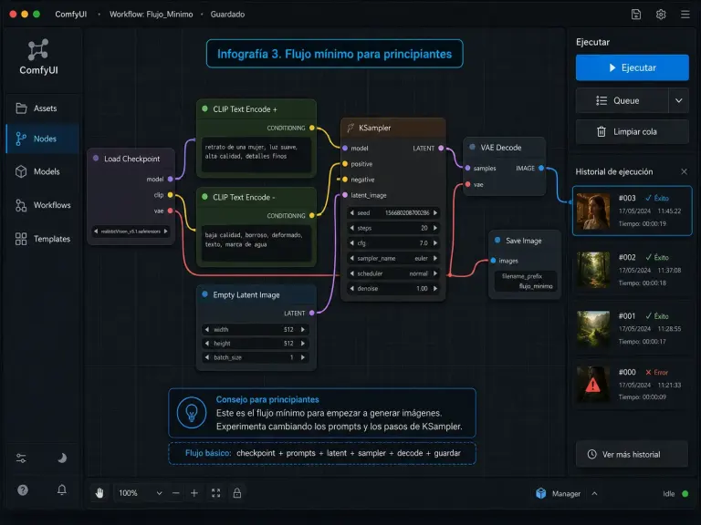This screenshot has height=525, width=701.
Task: Click next sampler_name arrow after euler
Action: tap(435, 259)
